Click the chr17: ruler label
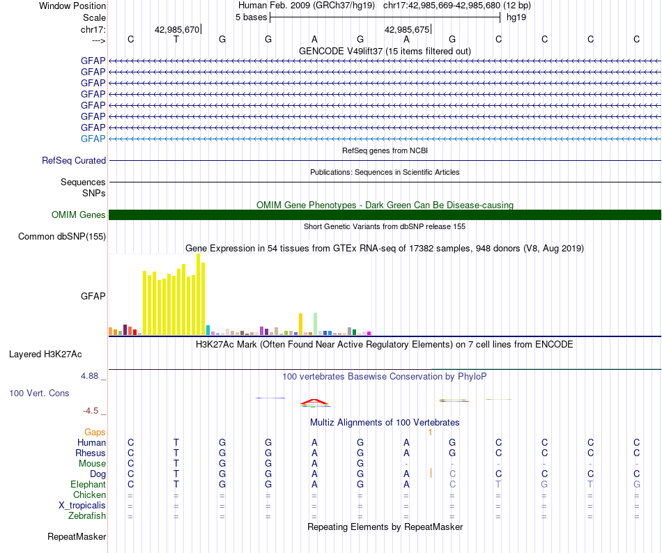The width and height of the screenshot is (662, 553). pyautogui.click(x=93, y=29)
